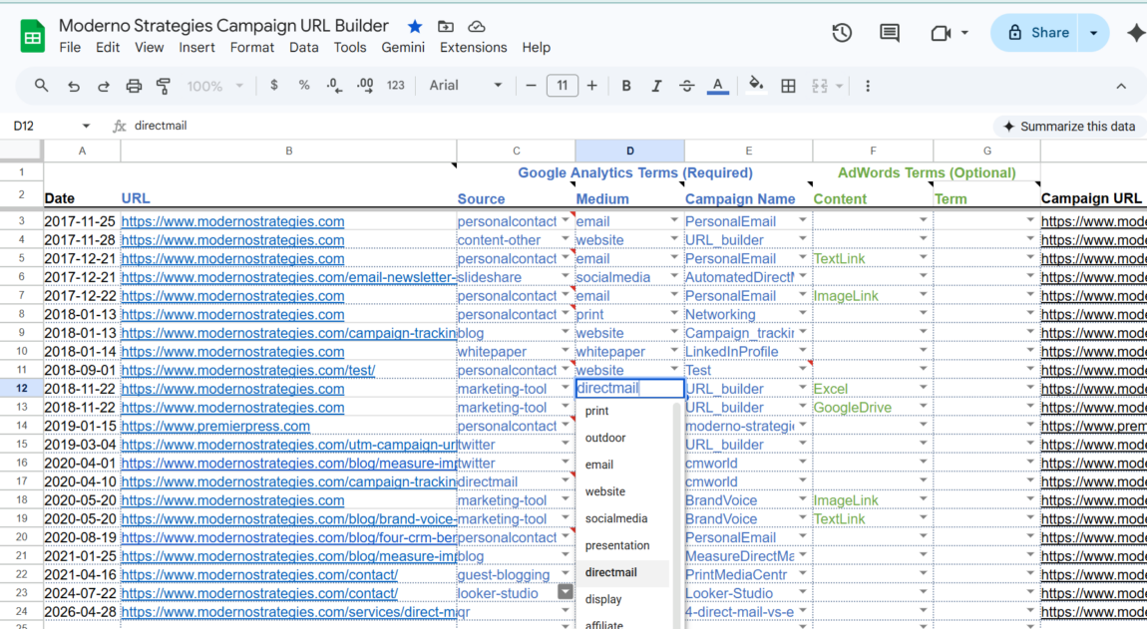Open the Arial font dropdown
Image resolution: width=1147 pixels, height=629 pixels.
(x=465, y=86)
